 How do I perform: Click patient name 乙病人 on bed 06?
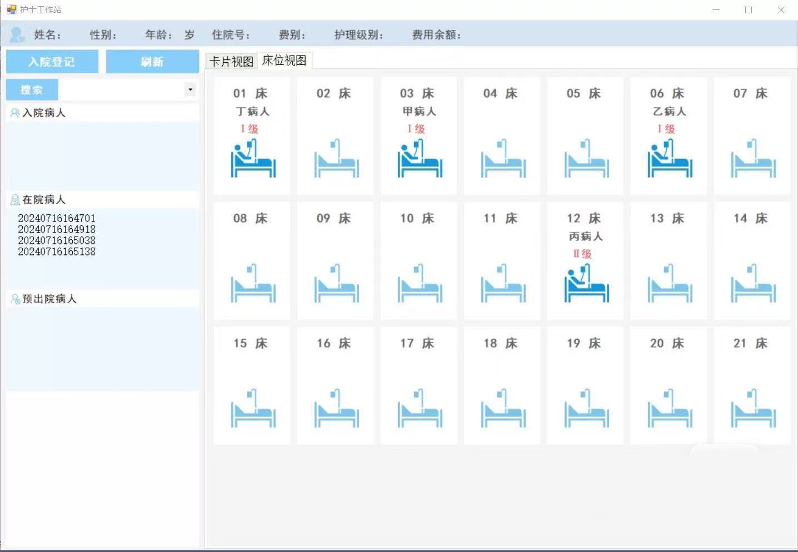click(x=669, y=112)
